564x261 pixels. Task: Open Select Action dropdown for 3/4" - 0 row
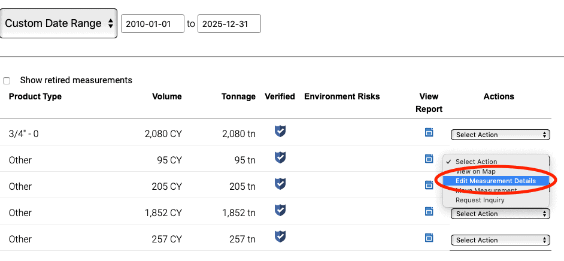(500, 135)
